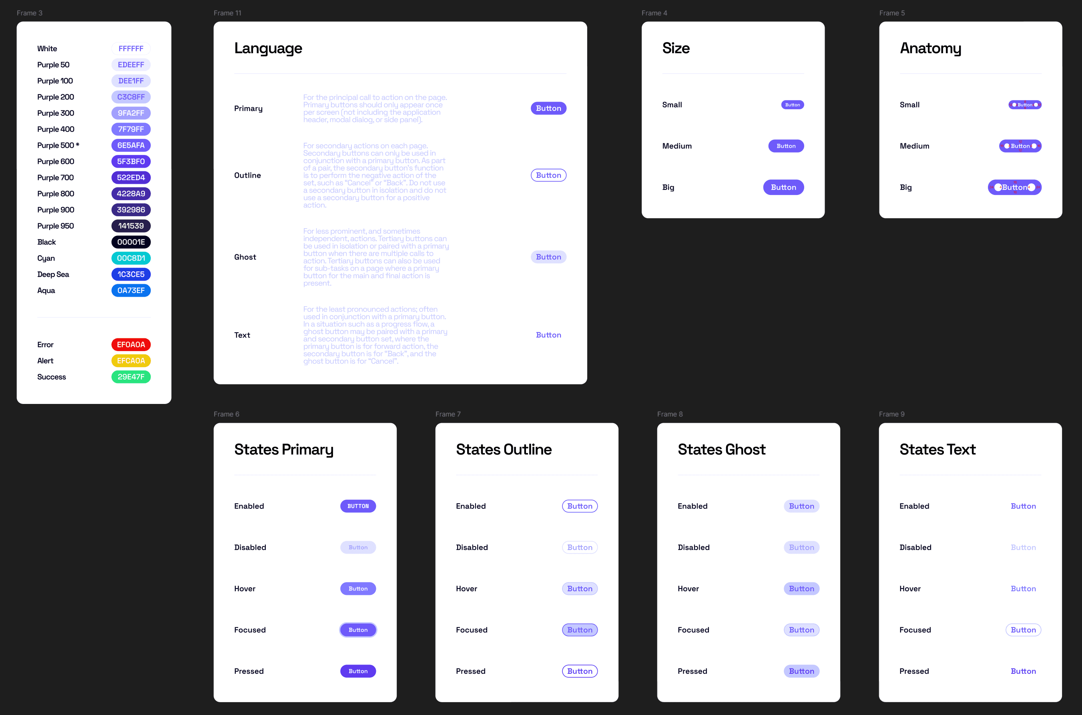Click the Outline button in Language frame
The width and height of the screenshot is (1082, 715).
[x=548, y=175]
